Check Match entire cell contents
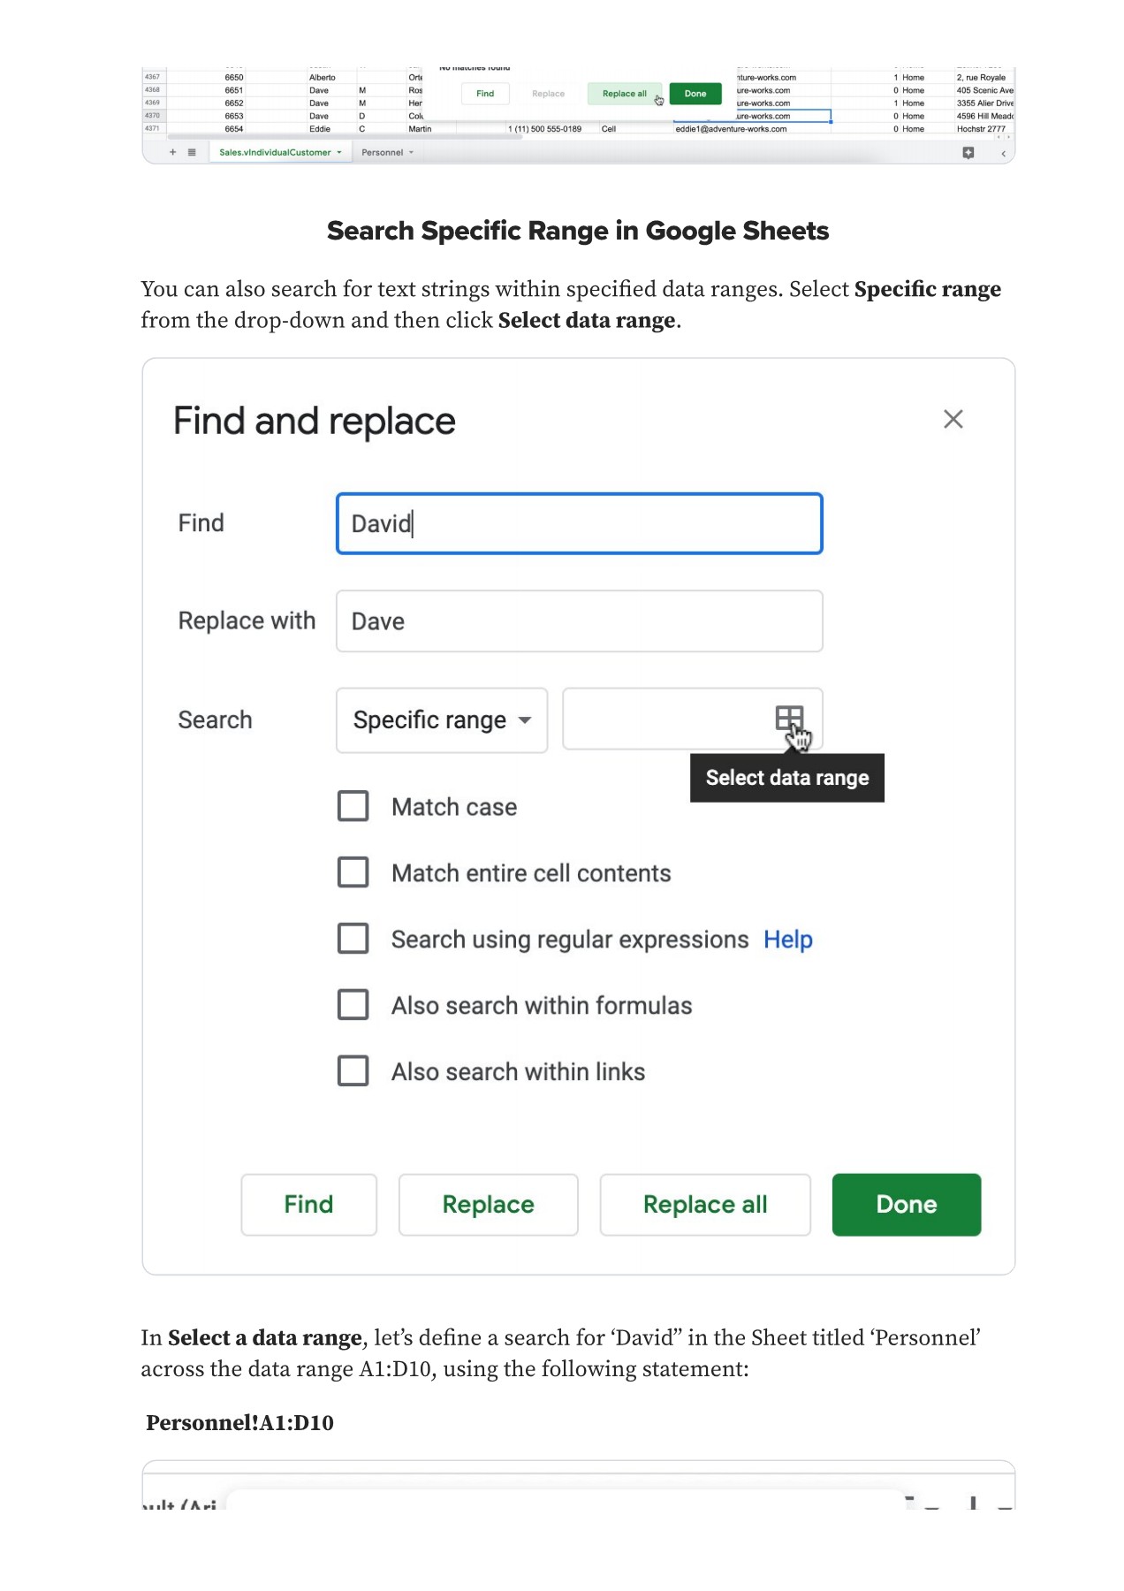 (x=353, y=872)
